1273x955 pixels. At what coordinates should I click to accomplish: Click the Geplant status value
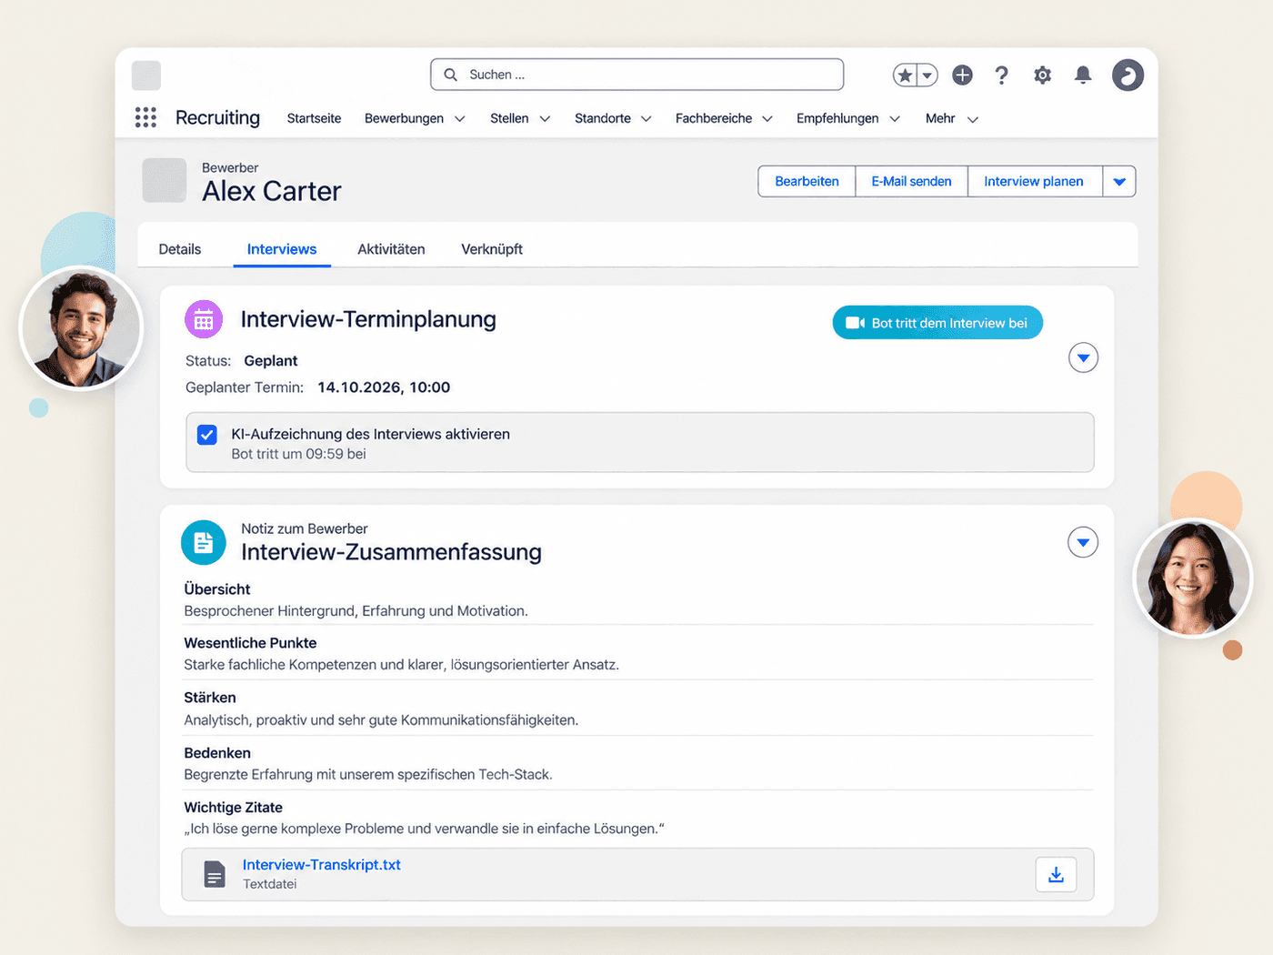coord(271,361)
